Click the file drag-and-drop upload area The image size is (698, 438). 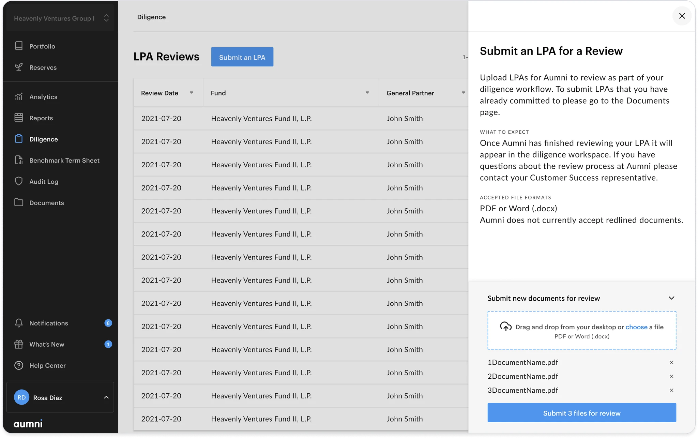(x=582, y=330)
